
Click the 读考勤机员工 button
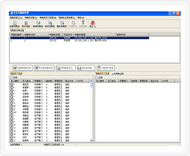pyautogui.click(x=66, y=68)
